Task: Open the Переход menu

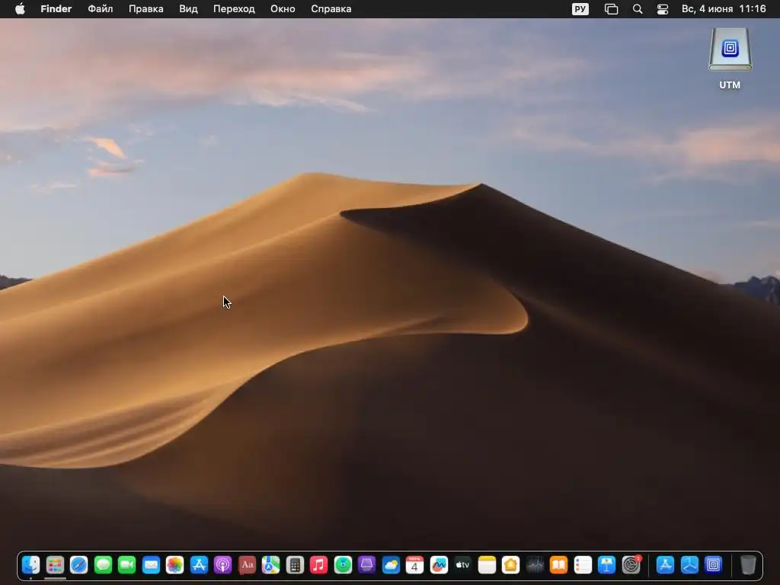Action: 234,9
